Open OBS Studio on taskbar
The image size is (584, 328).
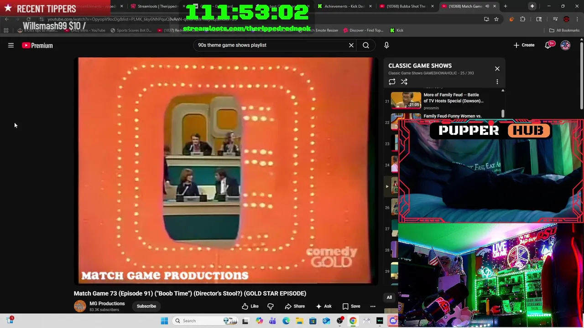339,321
